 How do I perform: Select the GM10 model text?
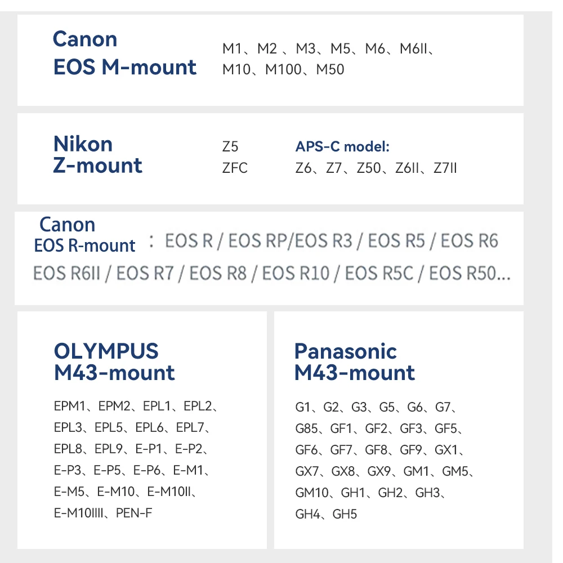312,493
